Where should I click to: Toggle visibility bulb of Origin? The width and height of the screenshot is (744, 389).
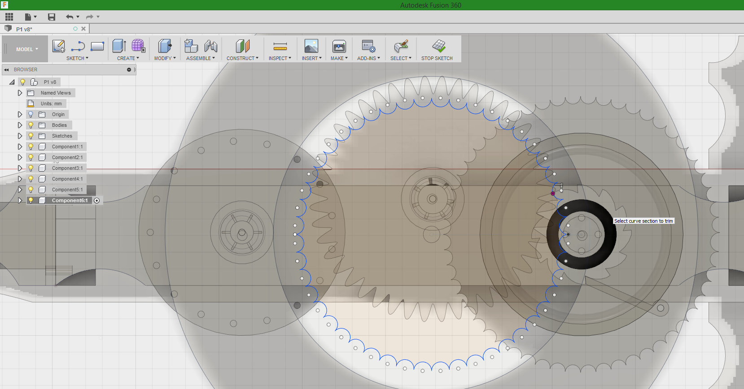tap(31, 114)
